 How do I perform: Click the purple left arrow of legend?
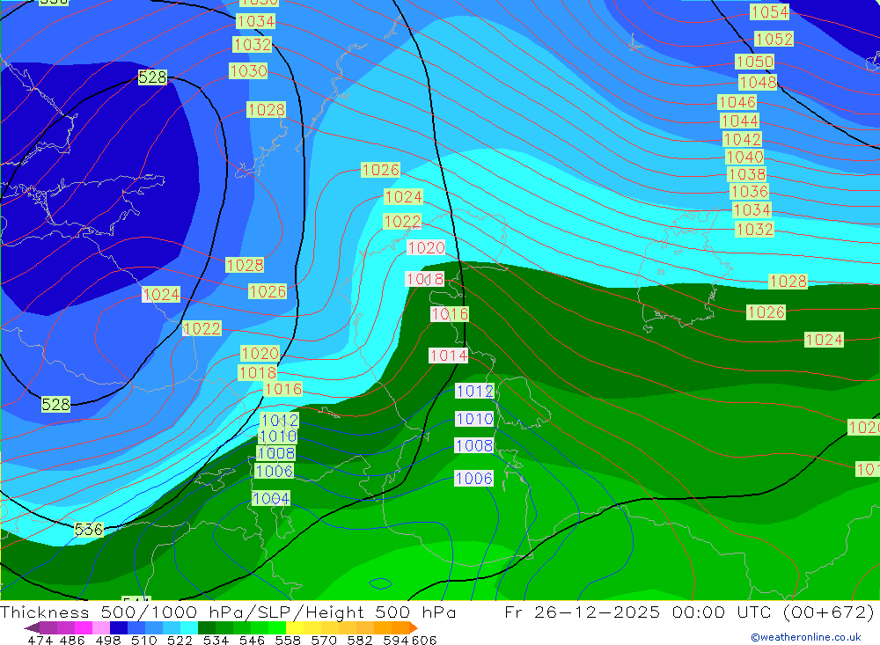tap(32, 627)
